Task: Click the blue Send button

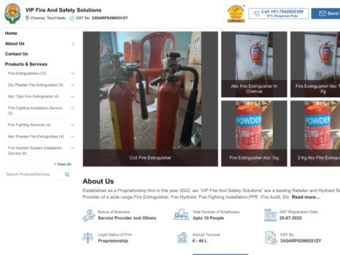Action: point(325,14)
